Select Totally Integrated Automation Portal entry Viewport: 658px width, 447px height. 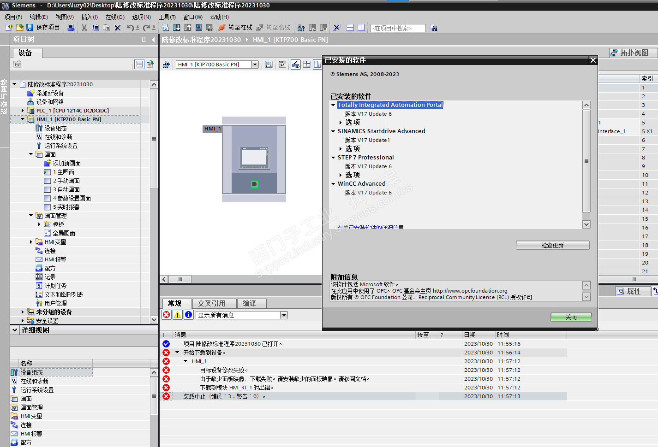[x=390, y=105]
